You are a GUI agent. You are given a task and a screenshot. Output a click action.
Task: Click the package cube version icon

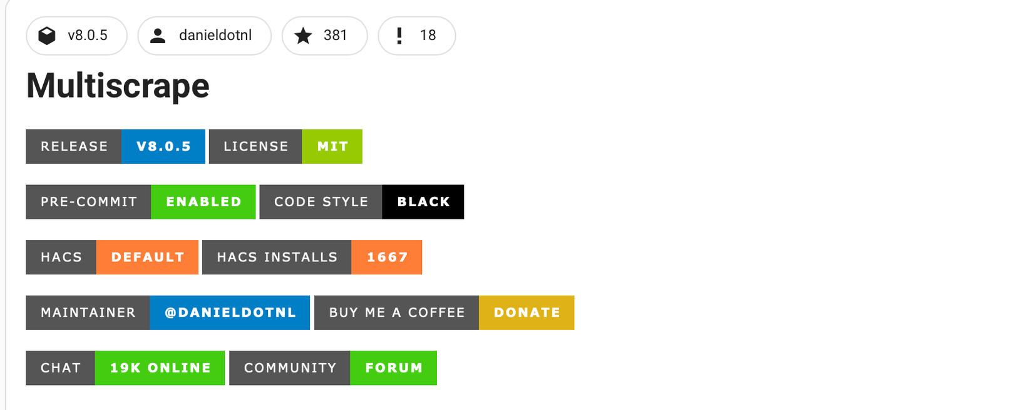point(47,36)
